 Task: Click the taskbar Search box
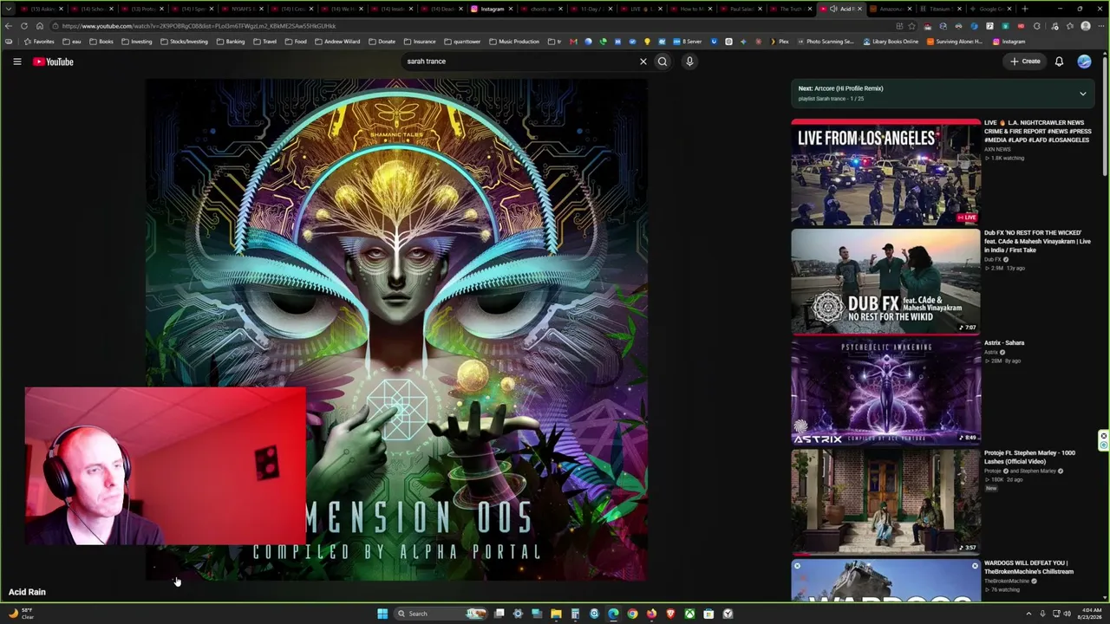pyautogui.click(x=439, y=614)
